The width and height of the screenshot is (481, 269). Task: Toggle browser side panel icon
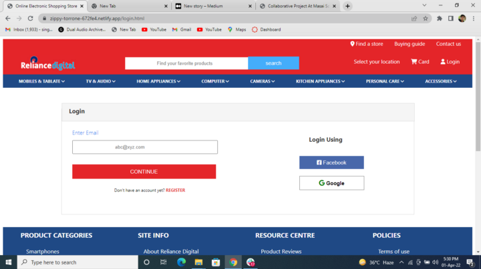point(451,19)
